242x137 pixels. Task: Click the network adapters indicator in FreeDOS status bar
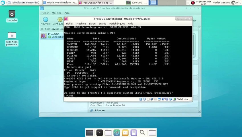[152, 99]
